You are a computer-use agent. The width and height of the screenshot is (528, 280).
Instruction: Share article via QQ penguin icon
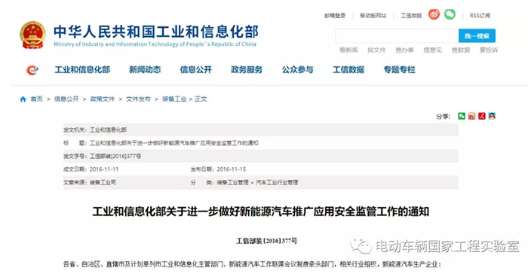[492, 117]
